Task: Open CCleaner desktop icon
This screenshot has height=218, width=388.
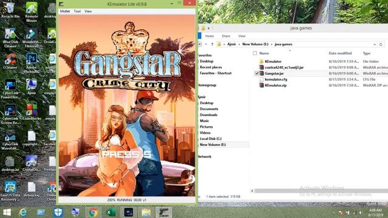Action: [10, 61]
